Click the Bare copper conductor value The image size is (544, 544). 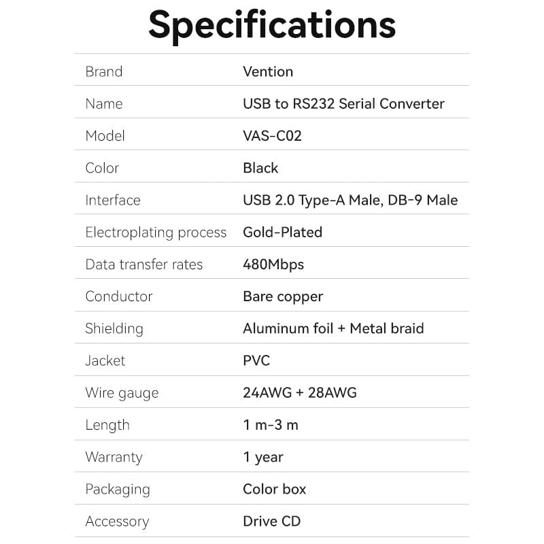[283, 296]
